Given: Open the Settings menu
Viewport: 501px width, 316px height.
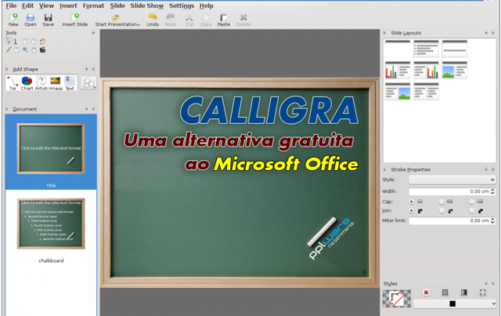Looking at the screenshot, I should (x=182, y=5).
